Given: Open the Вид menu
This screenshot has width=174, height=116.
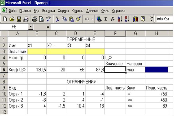Looking at the screenshot, I should click(36, 11).
